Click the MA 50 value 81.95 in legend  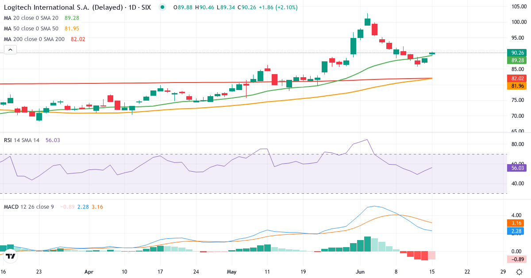point(71,29)
